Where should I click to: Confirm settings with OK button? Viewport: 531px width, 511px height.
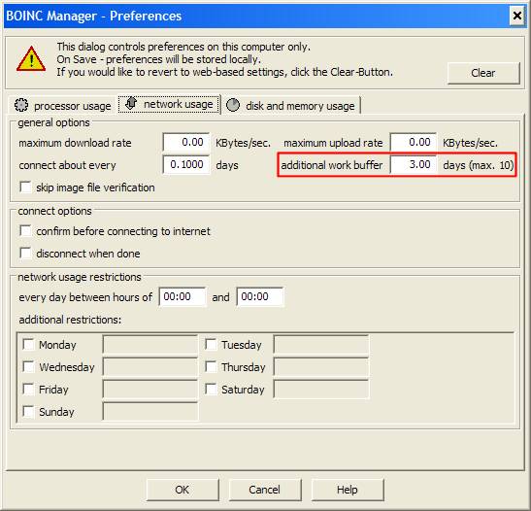(x=183, y=490)
